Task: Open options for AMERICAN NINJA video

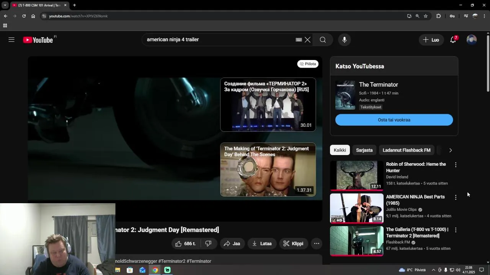Action: [456, 197]
